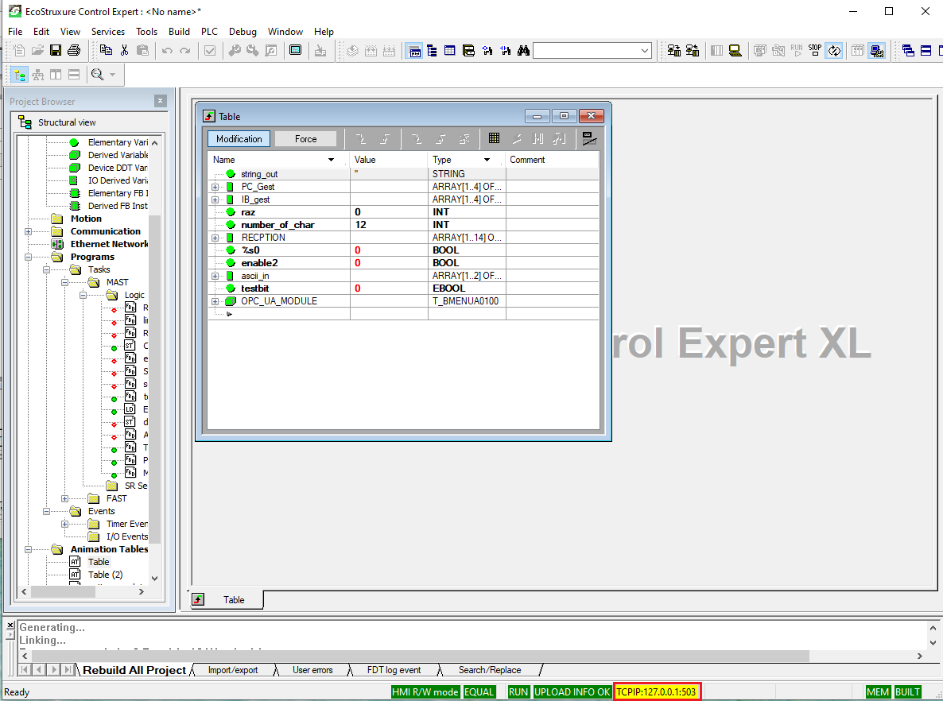The image size is (943, 701).
Task: Expand the PC_Gest array row
Action: pos(215,187)
